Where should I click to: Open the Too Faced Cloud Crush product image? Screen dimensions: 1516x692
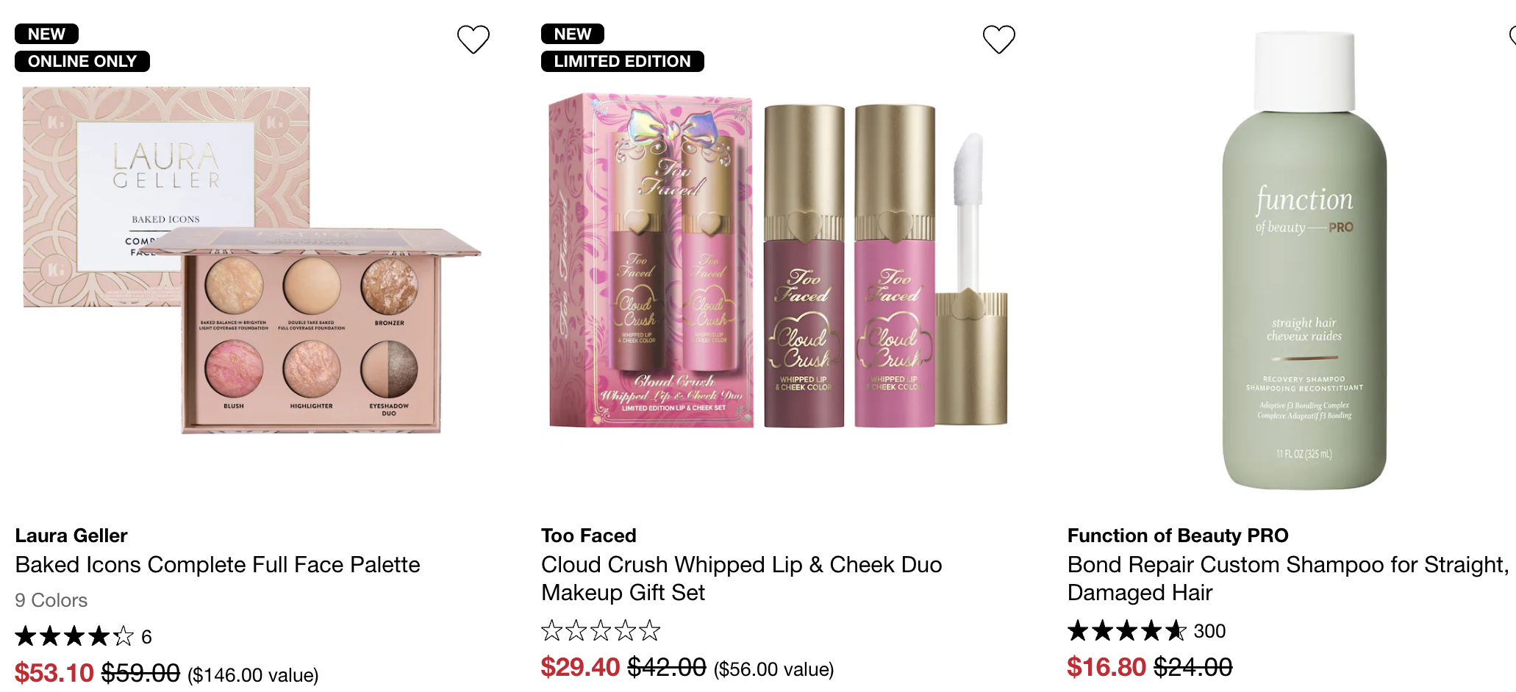point(778,264)
